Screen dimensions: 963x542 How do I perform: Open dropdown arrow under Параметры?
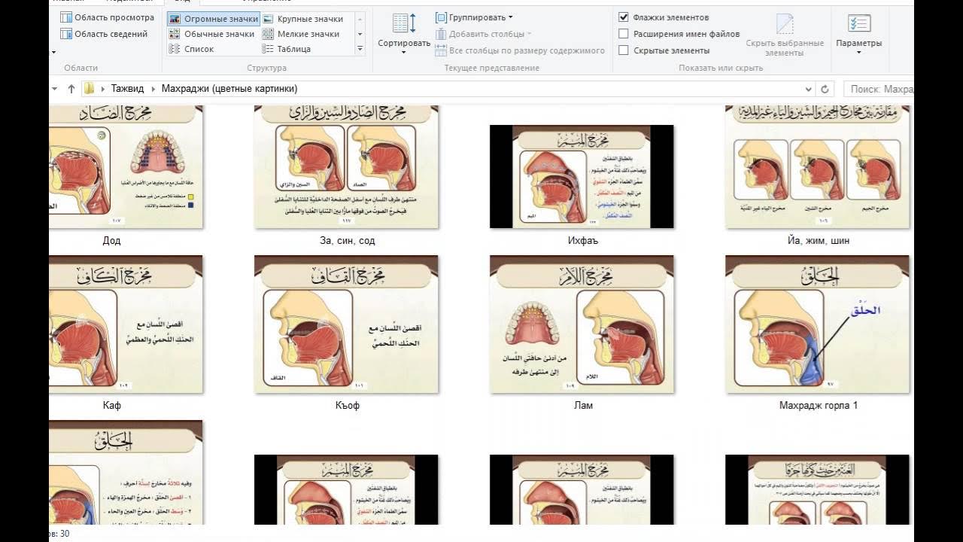click(858, 53)
